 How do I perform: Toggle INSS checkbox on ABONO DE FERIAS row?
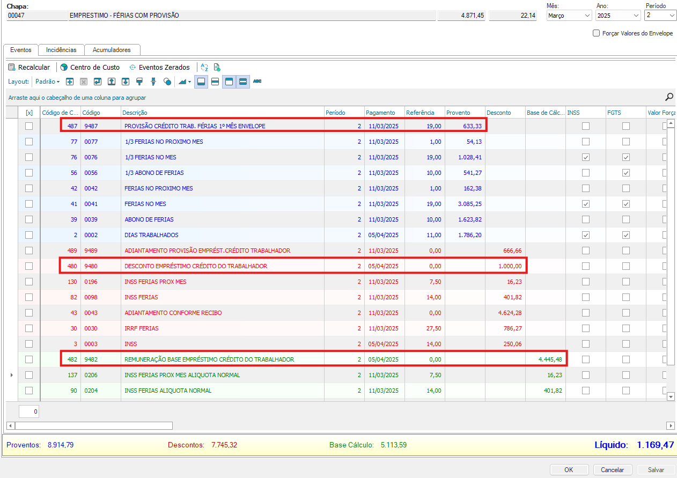point(586,219)
